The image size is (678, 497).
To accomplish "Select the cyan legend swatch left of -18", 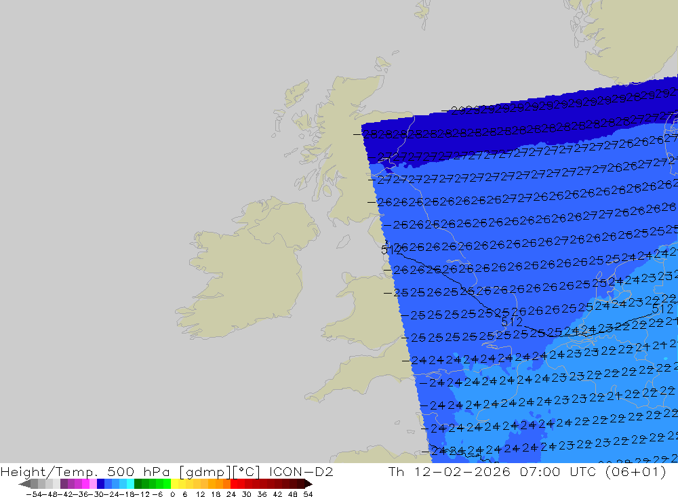I will pos(130,484).
